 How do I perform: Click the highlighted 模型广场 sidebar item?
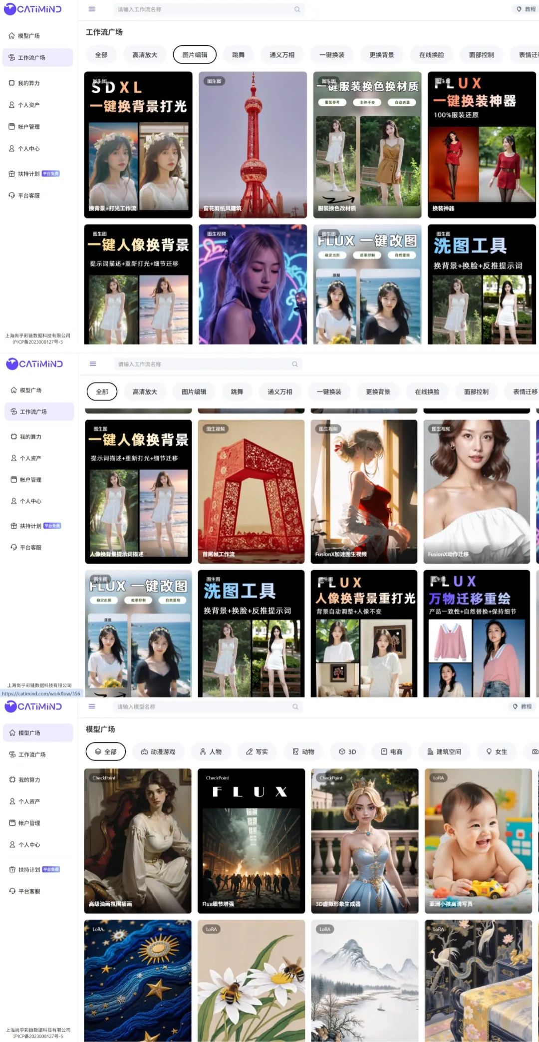[38, 733]
